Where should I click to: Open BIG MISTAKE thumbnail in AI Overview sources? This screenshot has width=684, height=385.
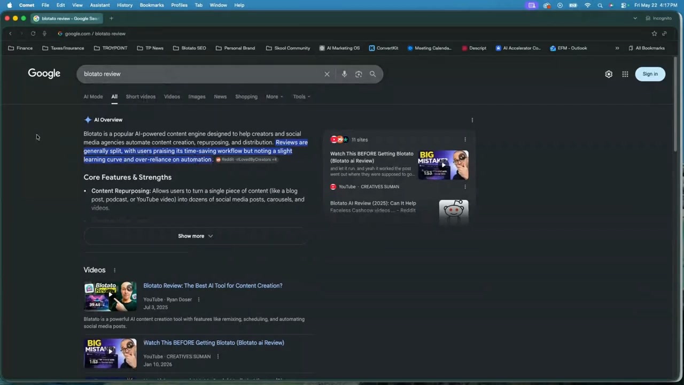pos(443,165)
